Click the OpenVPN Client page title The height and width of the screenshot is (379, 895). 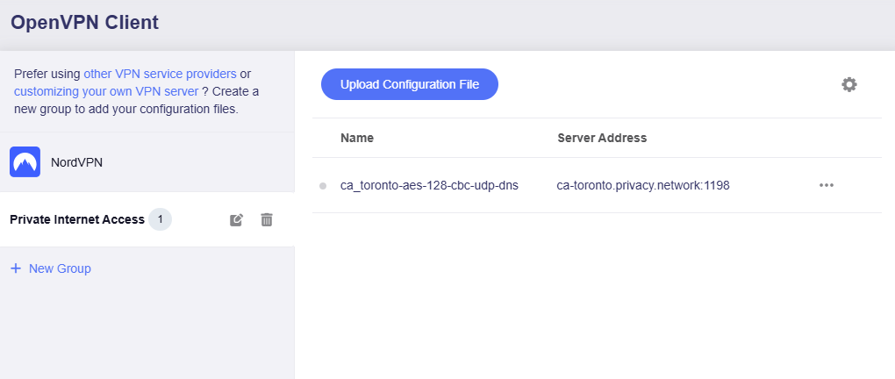[x=84, y=23]
